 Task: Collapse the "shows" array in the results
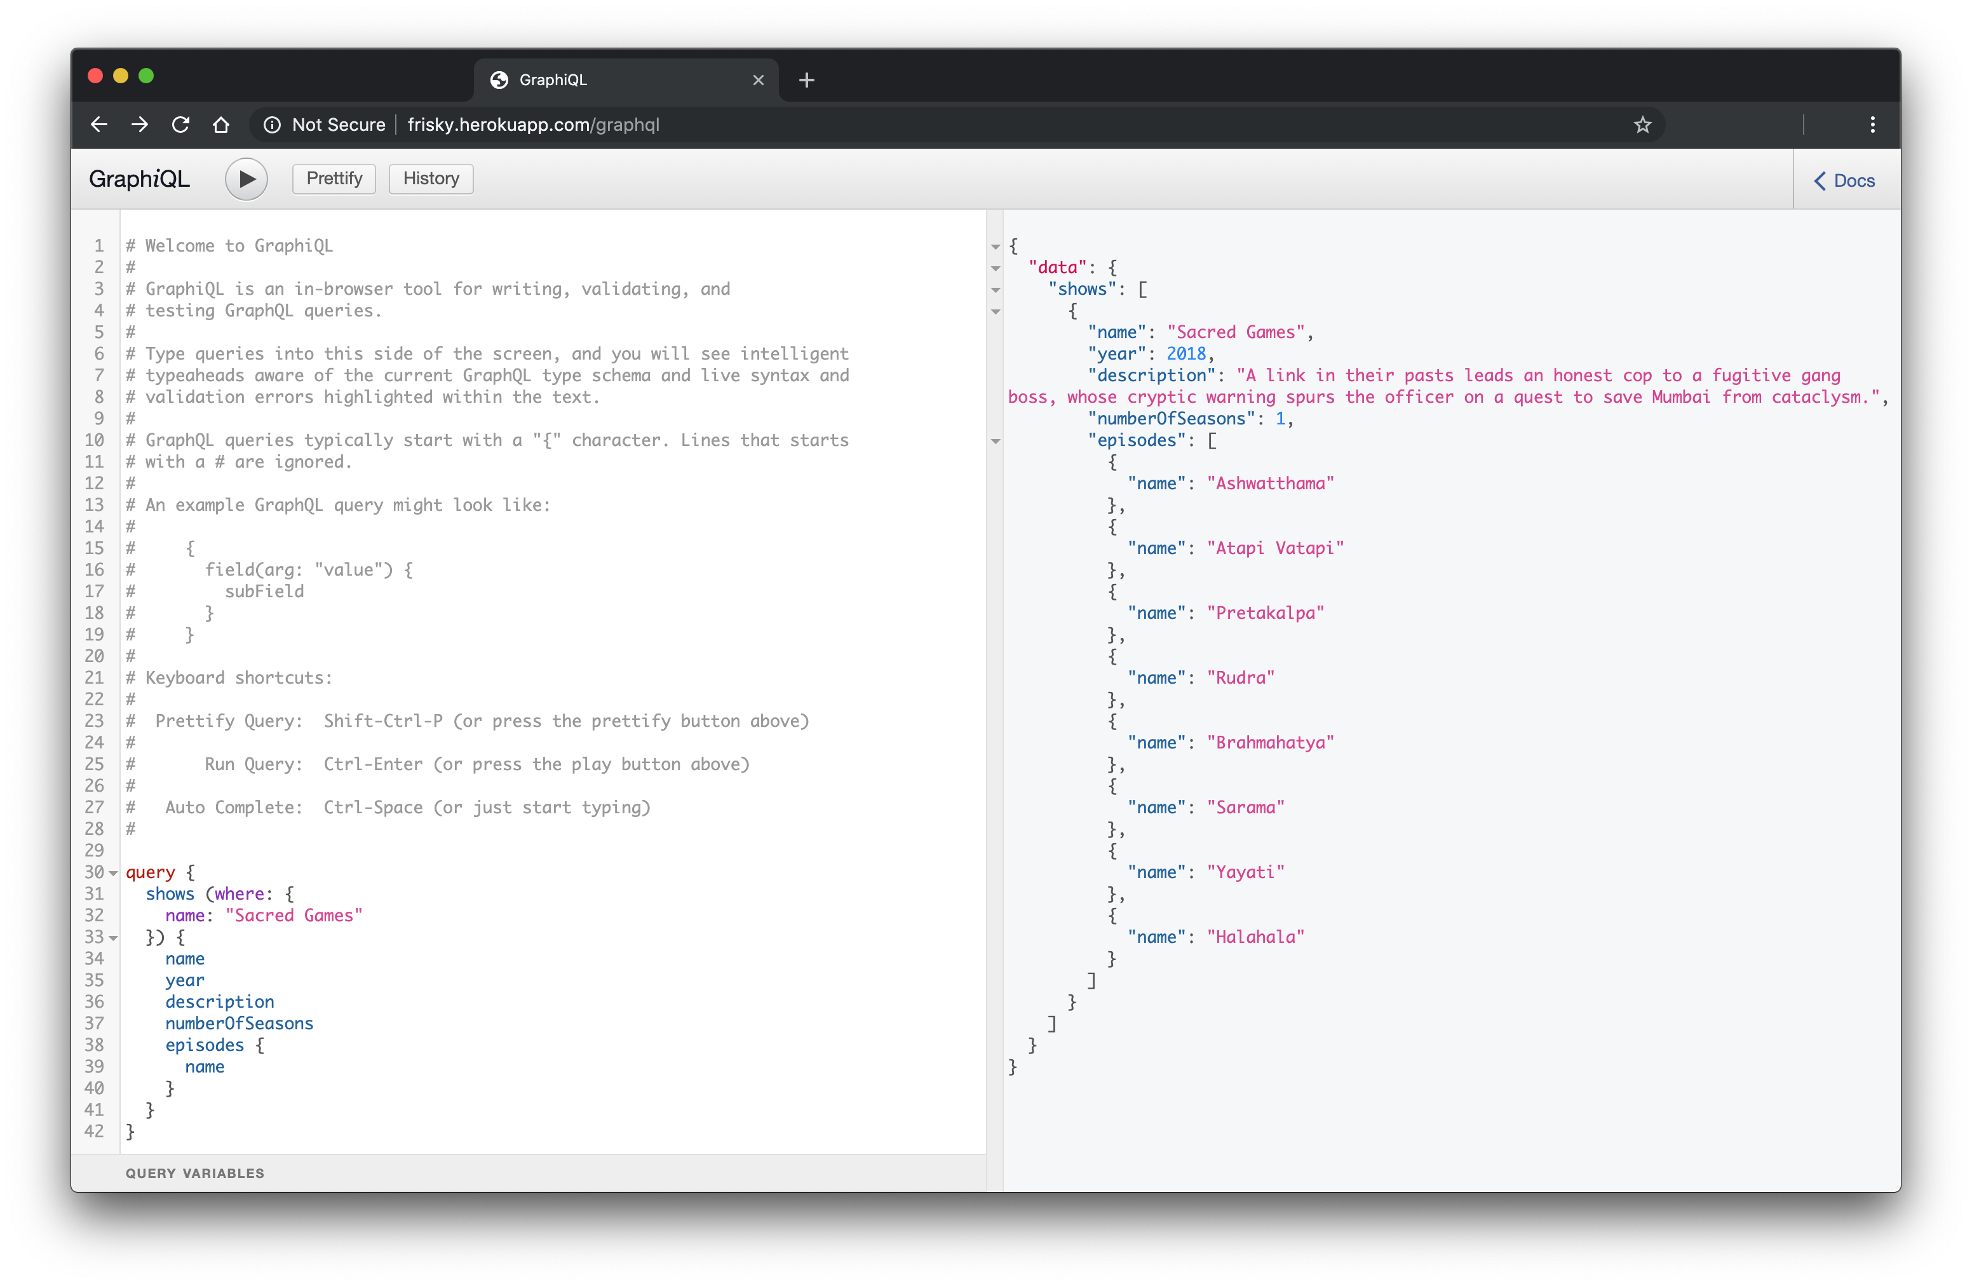[x=996, y=290]
